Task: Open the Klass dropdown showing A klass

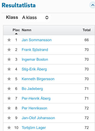Action: coord(35,18)
